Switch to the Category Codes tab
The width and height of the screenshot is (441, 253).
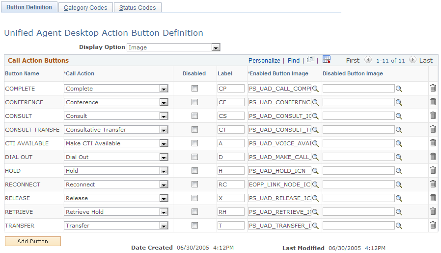[x=85, y=8]
